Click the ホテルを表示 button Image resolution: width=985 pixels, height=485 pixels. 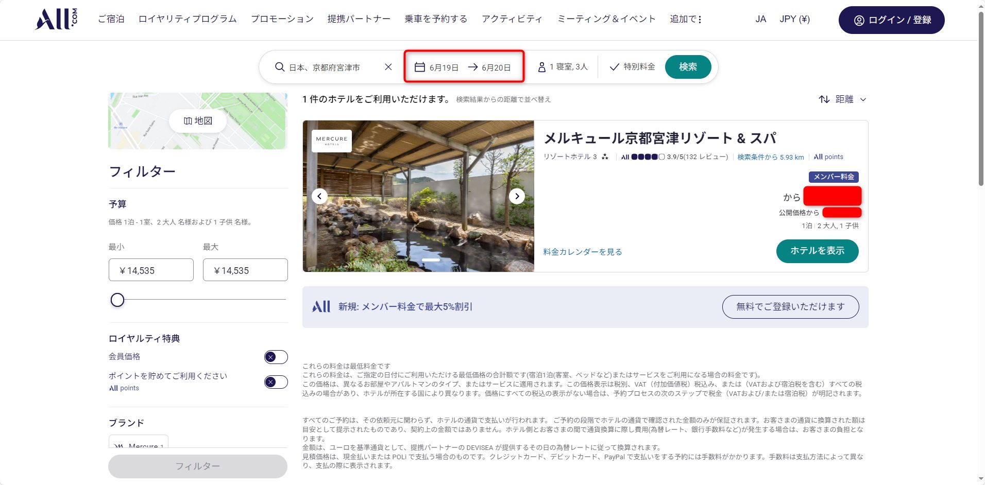coord(817,251)
